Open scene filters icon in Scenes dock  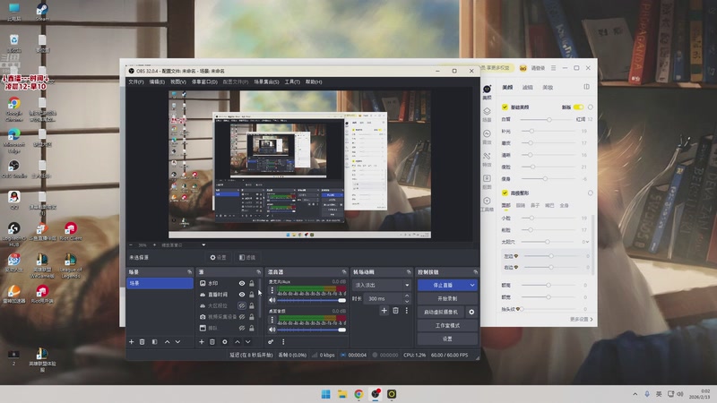pyautogui.click(x=154, y=342)
